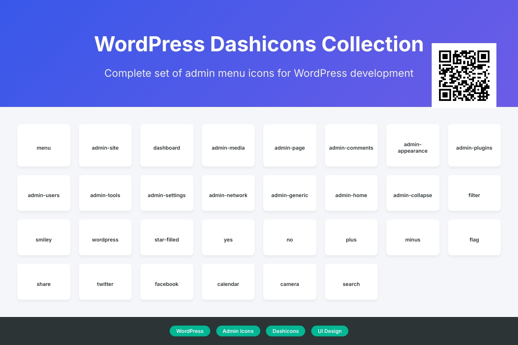The image size is (518, 345).
Task: Select the admin-collapse icon card
Action: tap(413, 193)
